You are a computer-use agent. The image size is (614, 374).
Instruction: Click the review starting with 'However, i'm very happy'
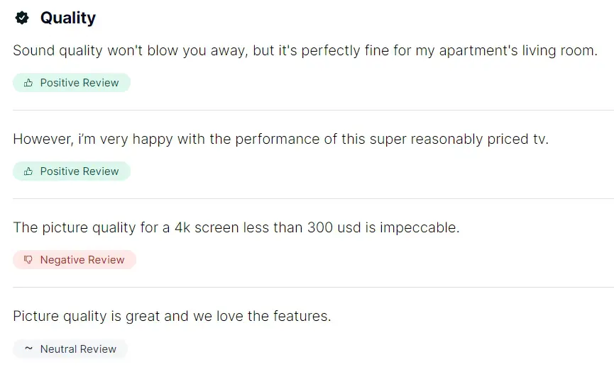coord(281,140)
